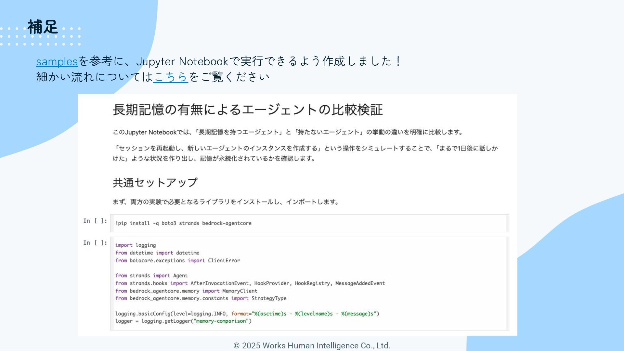Click the botocore.exceptions ClientError import line
The width and height of the screenshot is (624, 351).
(x=178, y=261)
